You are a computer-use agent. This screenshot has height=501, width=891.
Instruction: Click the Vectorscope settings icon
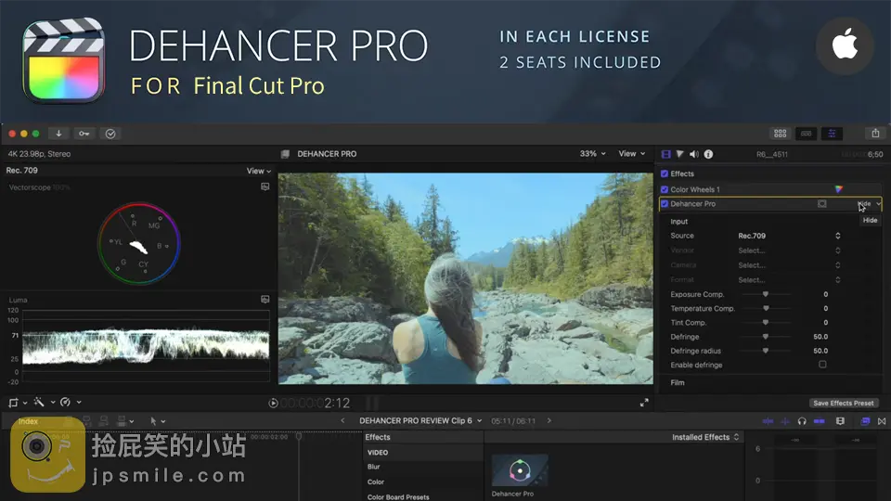pos(265,186)
